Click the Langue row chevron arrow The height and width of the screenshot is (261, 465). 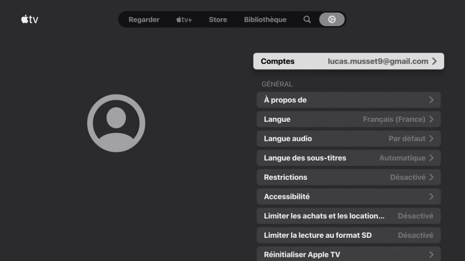pos(431,119)
